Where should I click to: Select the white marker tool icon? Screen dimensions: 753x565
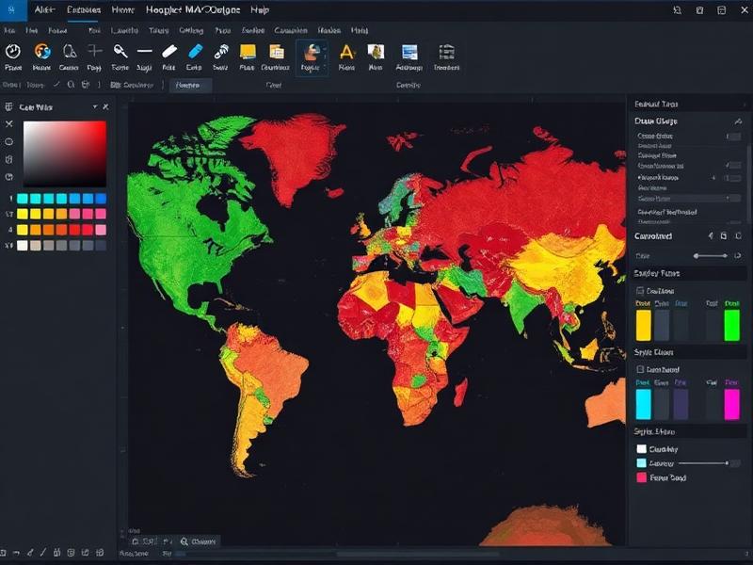[x=169, y=51]
